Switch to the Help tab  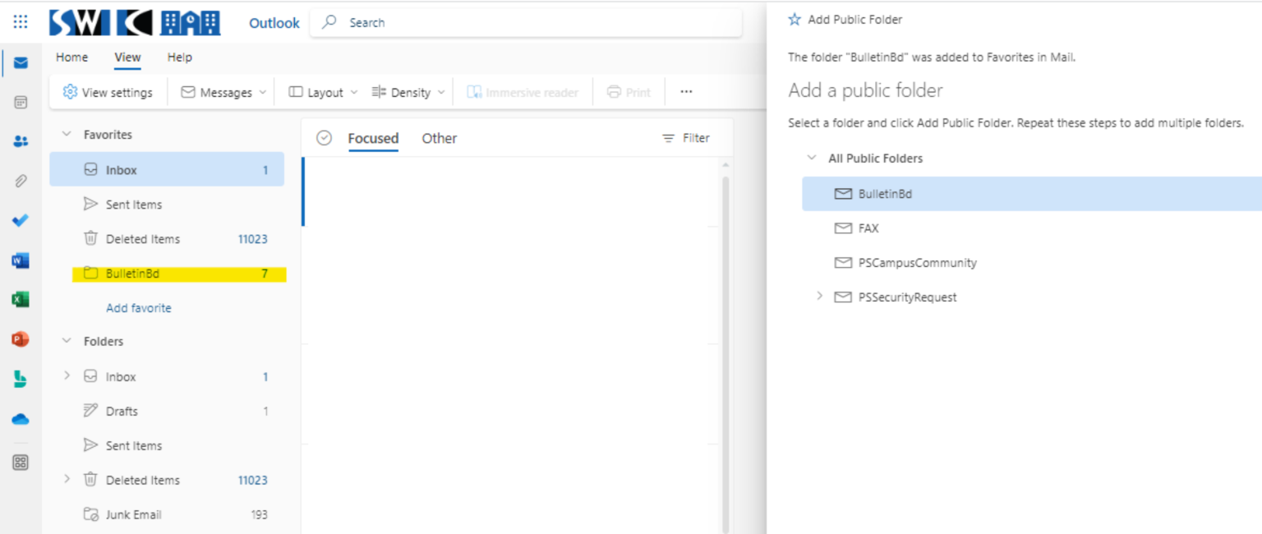(179, 58)
